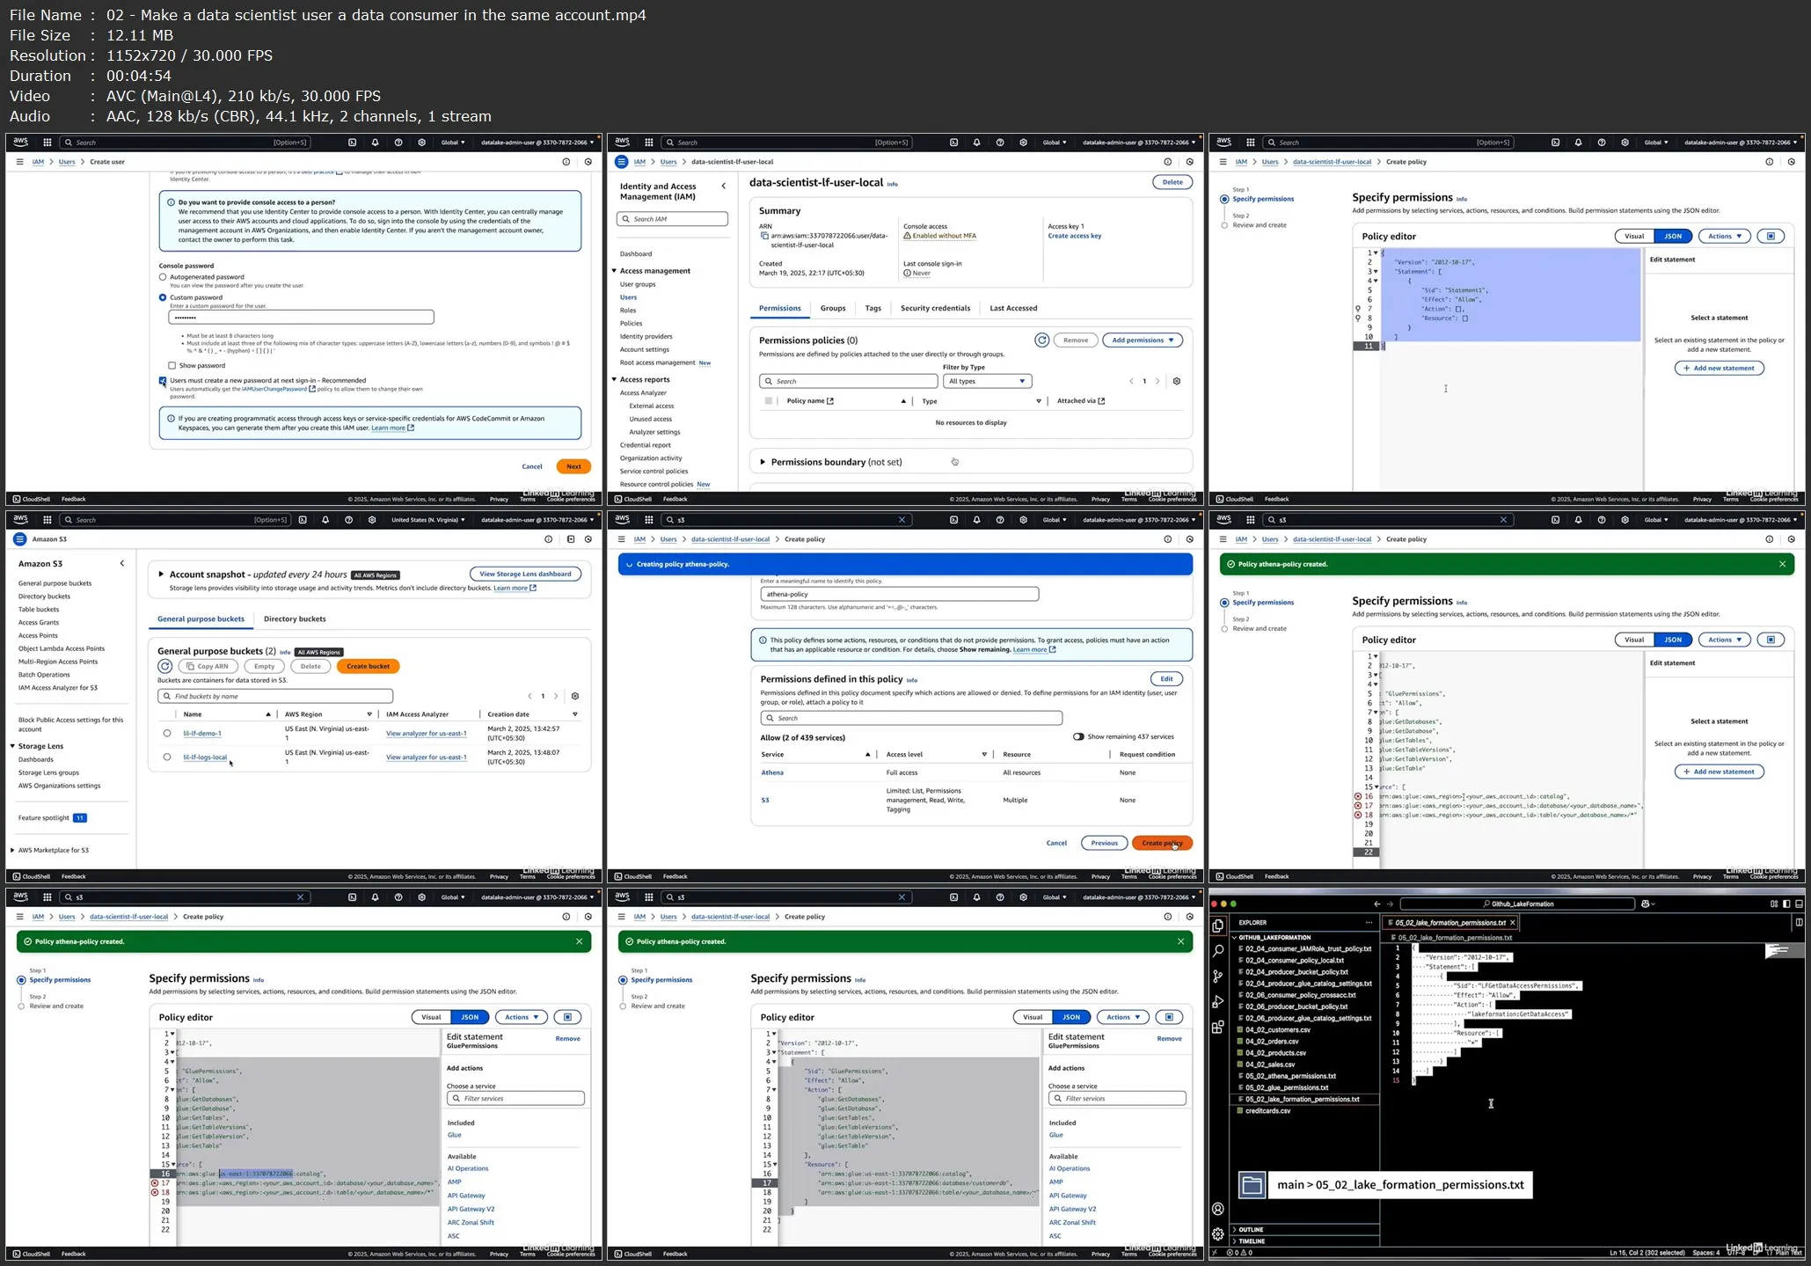The width and height of the screenshot is (1811, 1266).
Task: Tick the select-all checkbox beside Policy name
Action: coord(769,401)
